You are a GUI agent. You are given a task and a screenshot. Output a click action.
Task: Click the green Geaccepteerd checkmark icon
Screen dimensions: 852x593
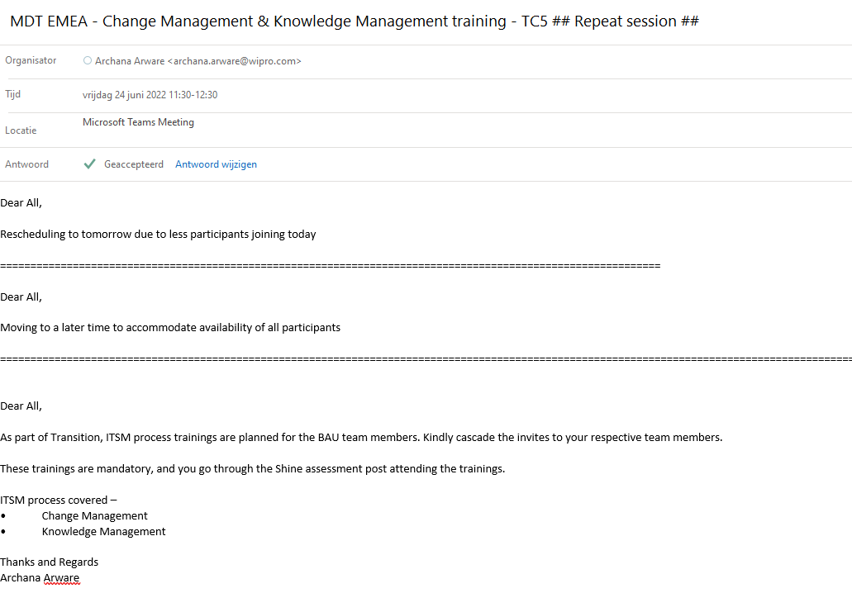point(89,164)
